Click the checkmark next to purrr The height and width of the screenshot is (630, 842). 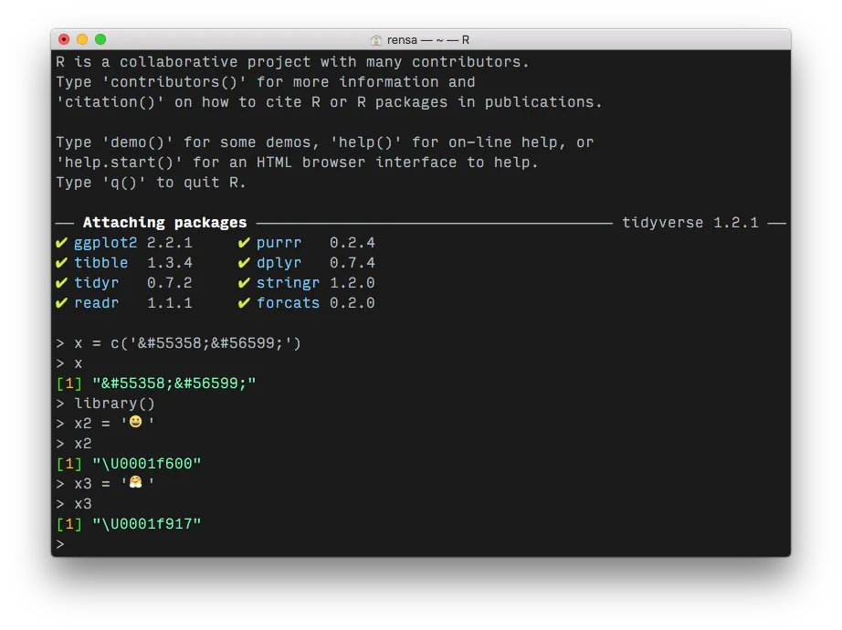[244, 243]
